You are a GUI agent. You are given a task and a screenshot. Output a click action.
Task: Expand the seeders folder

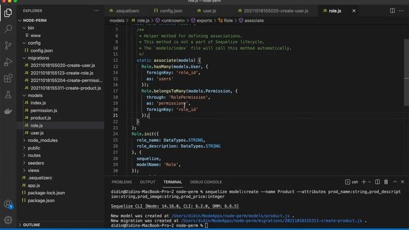[x=61, y=163]
